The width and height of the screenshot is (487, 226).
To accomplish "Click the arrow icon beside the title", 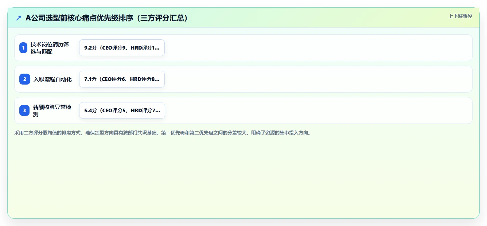I will click(x=19, y=18).
